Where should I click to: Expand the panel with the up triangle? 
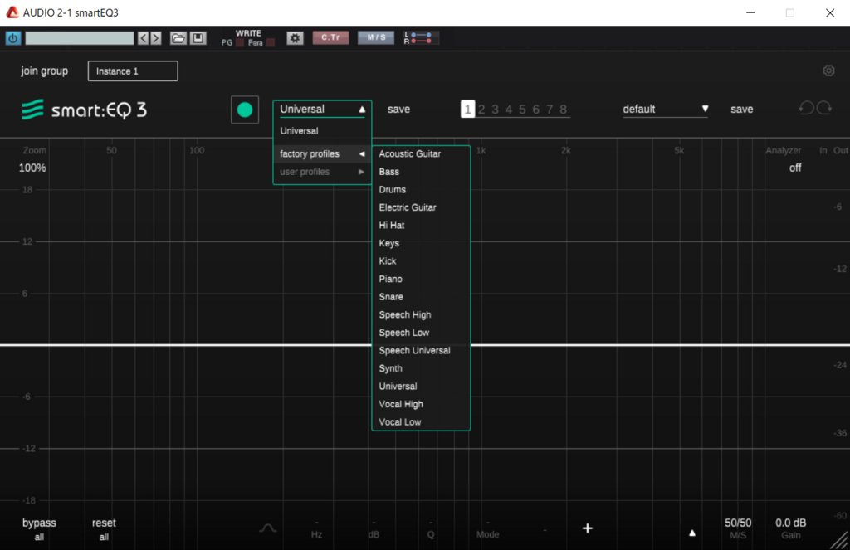click(692, 533)
